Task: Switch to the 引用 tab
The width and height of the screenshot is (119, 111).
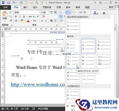Action: pyautogui.click(x=59, y=7)
